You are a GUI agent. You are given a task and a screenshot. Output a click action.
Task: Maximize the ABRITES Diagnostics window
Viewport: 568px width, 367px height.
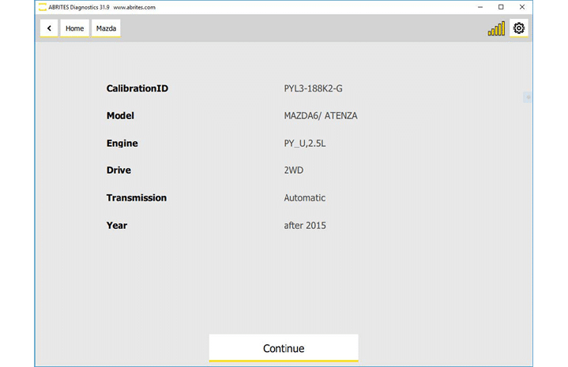pyautogui.click(x=501, y=6)
